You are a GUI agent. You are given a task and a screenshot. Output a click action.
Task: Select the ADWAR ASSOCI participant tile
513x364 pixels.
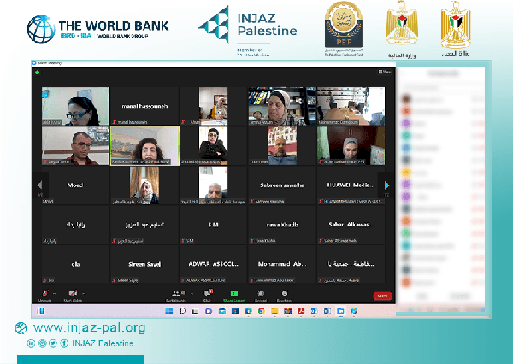(213, 264)
